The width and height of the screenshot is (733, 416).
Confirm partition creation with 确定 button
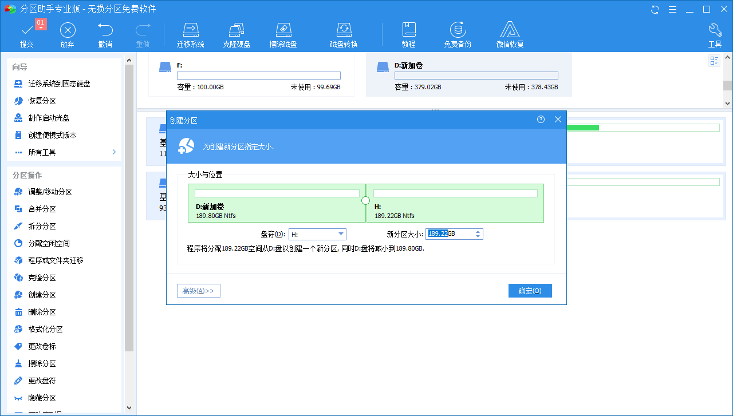(x=530, y=290)
